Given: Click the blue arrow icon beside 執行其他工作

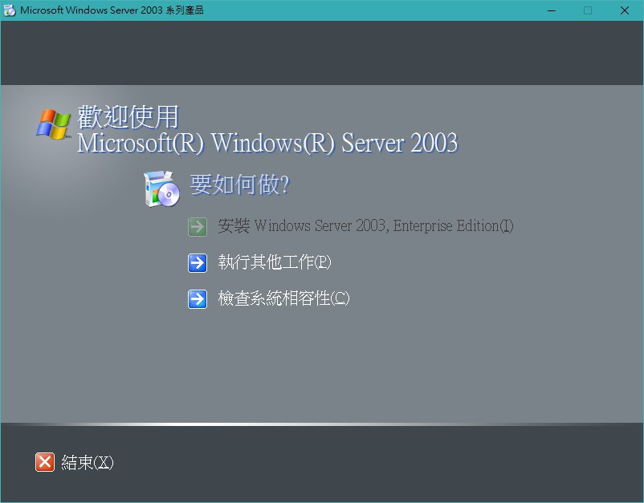Looking at the screenshot, I should point(198,262).
